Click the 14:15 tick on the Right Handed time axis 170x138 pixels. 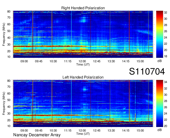pyautogui.click(x=126, y=61)
